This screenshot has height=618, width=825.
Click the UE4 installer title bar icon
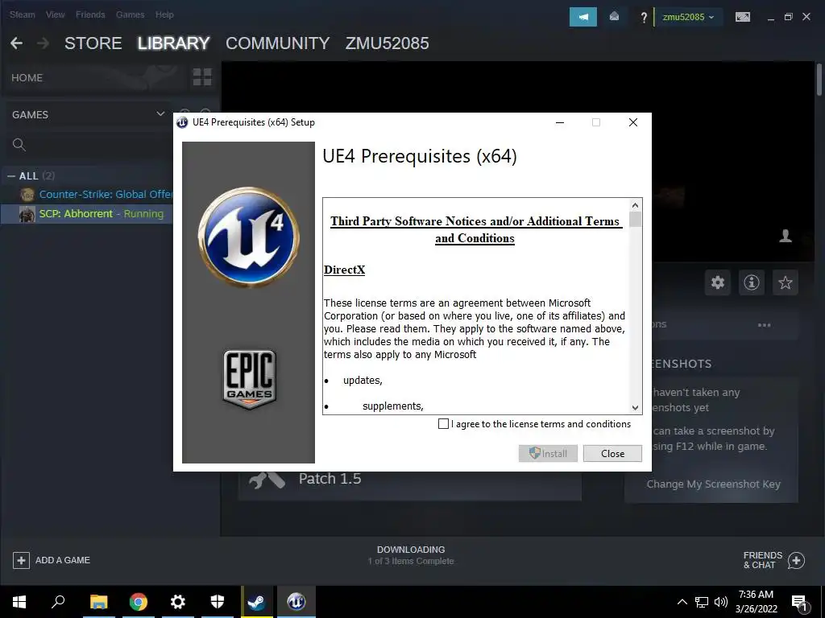click(182, 122)
